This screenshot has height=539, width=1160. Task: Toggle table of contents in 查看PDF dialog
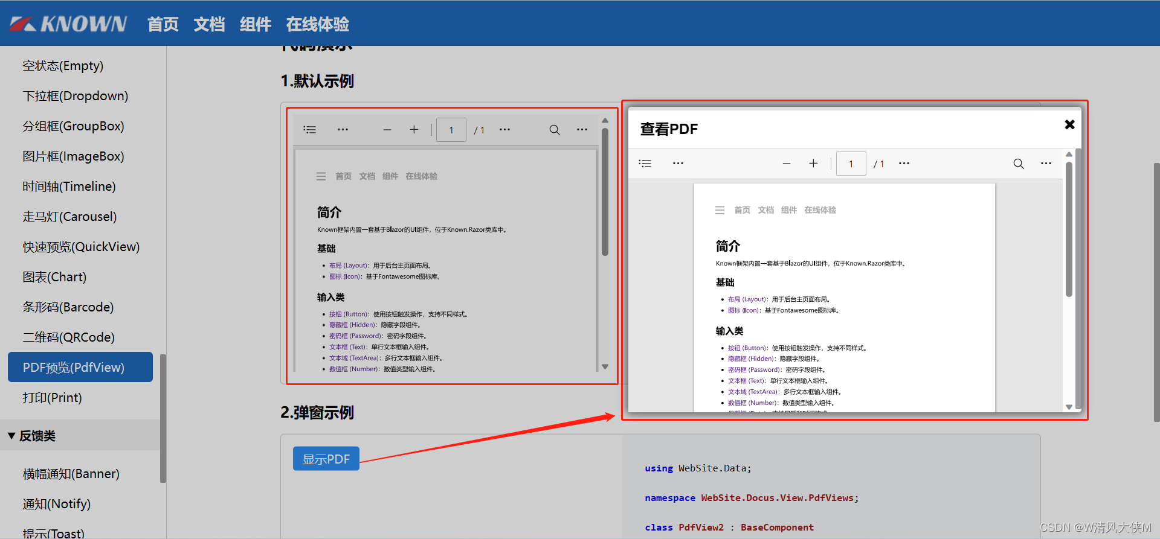tap(645, 164)
